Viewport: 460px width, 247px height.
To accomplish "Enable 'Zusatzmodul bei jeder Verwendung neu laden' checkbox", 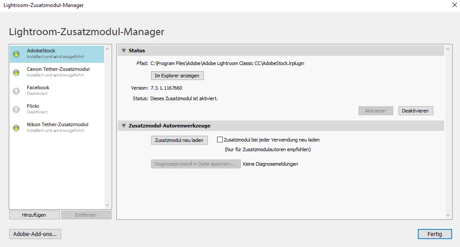I will [x=220, y=140].
